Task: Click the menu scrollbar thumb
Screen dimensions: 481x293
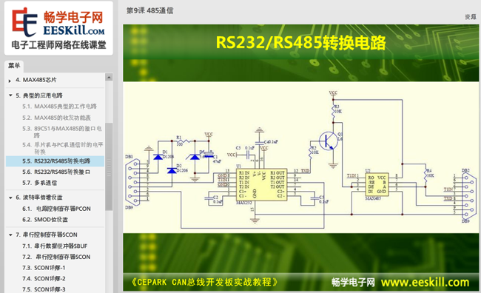Action: pos(109,166)
